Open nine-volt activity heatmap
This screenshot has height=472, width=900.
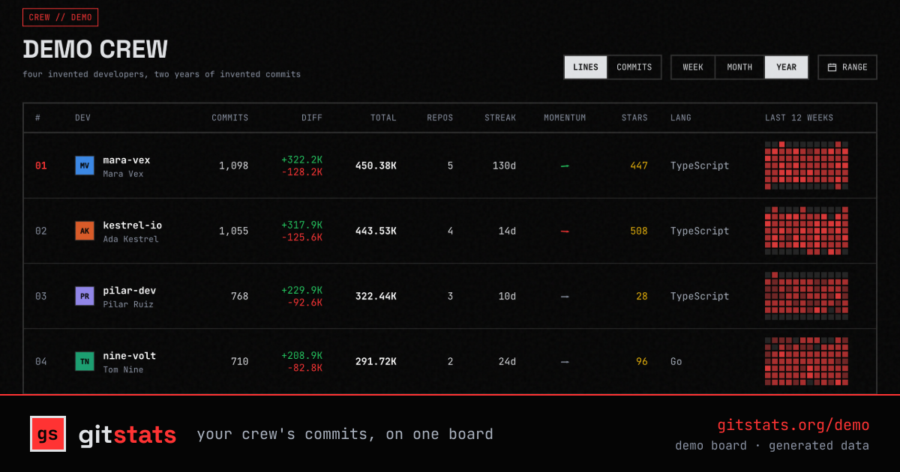point(806,361)
